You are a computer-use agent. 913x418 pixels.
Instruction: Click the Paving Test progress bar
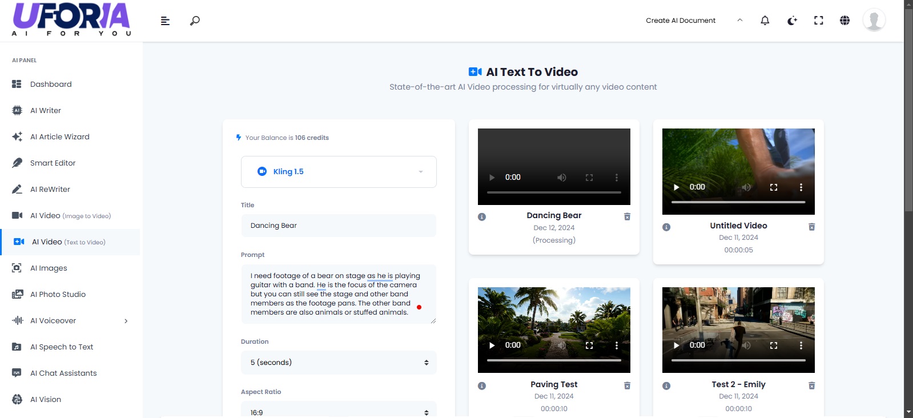tap(554, 360)
